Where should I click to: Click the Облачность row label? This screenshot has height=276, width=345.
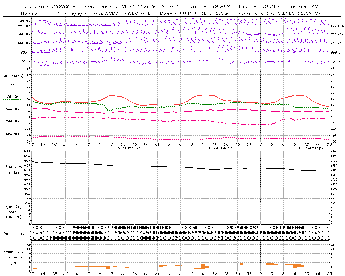coord(14,234)
